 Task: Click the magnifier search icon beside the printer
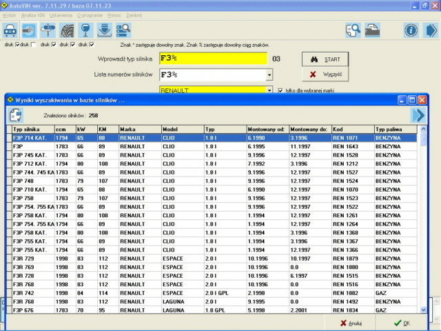[353, 30]
